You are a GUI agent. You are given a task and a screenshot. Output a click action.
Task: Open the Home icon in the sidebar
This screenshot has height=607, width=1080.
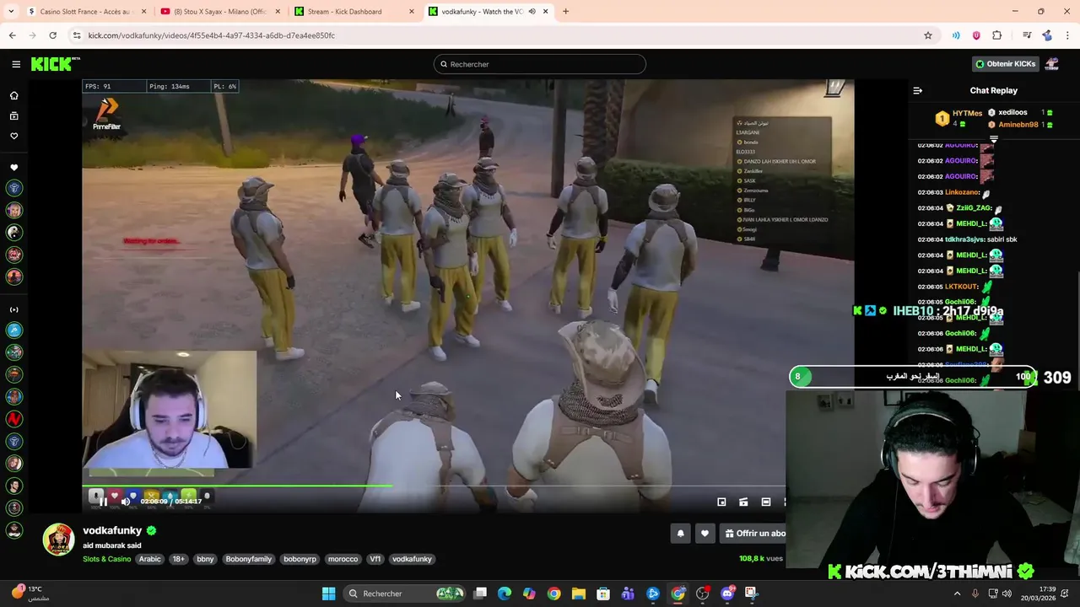point(13,95)
